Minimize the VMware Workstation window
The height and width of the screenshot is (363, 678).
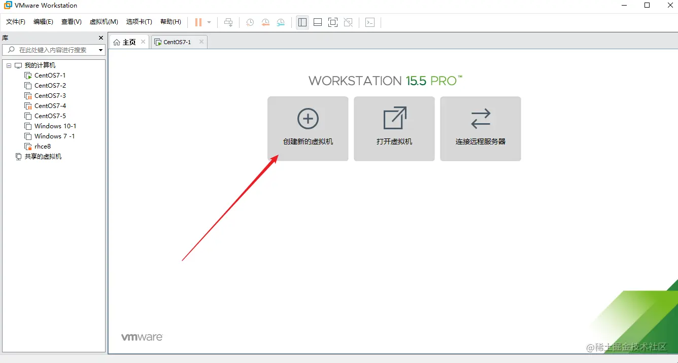pyautogui.click(x=624, y=6)
